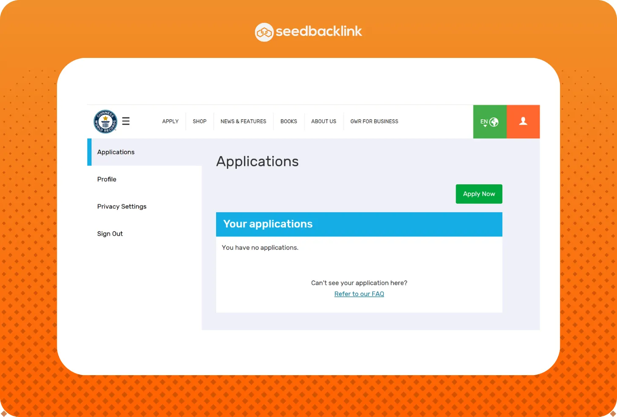Follow the Refer to our FAQ link

359,294
